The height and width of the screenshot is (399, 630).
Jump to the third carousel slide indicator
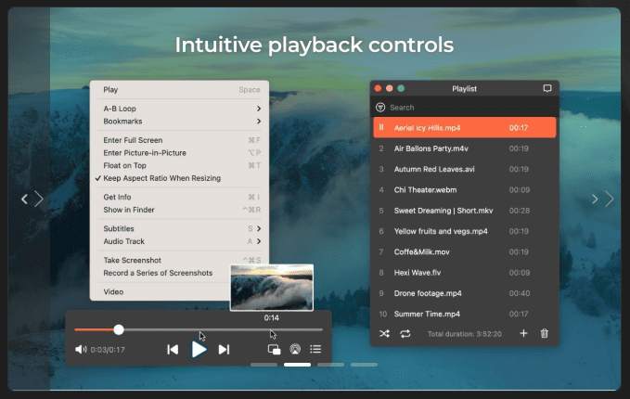(330, 365)
